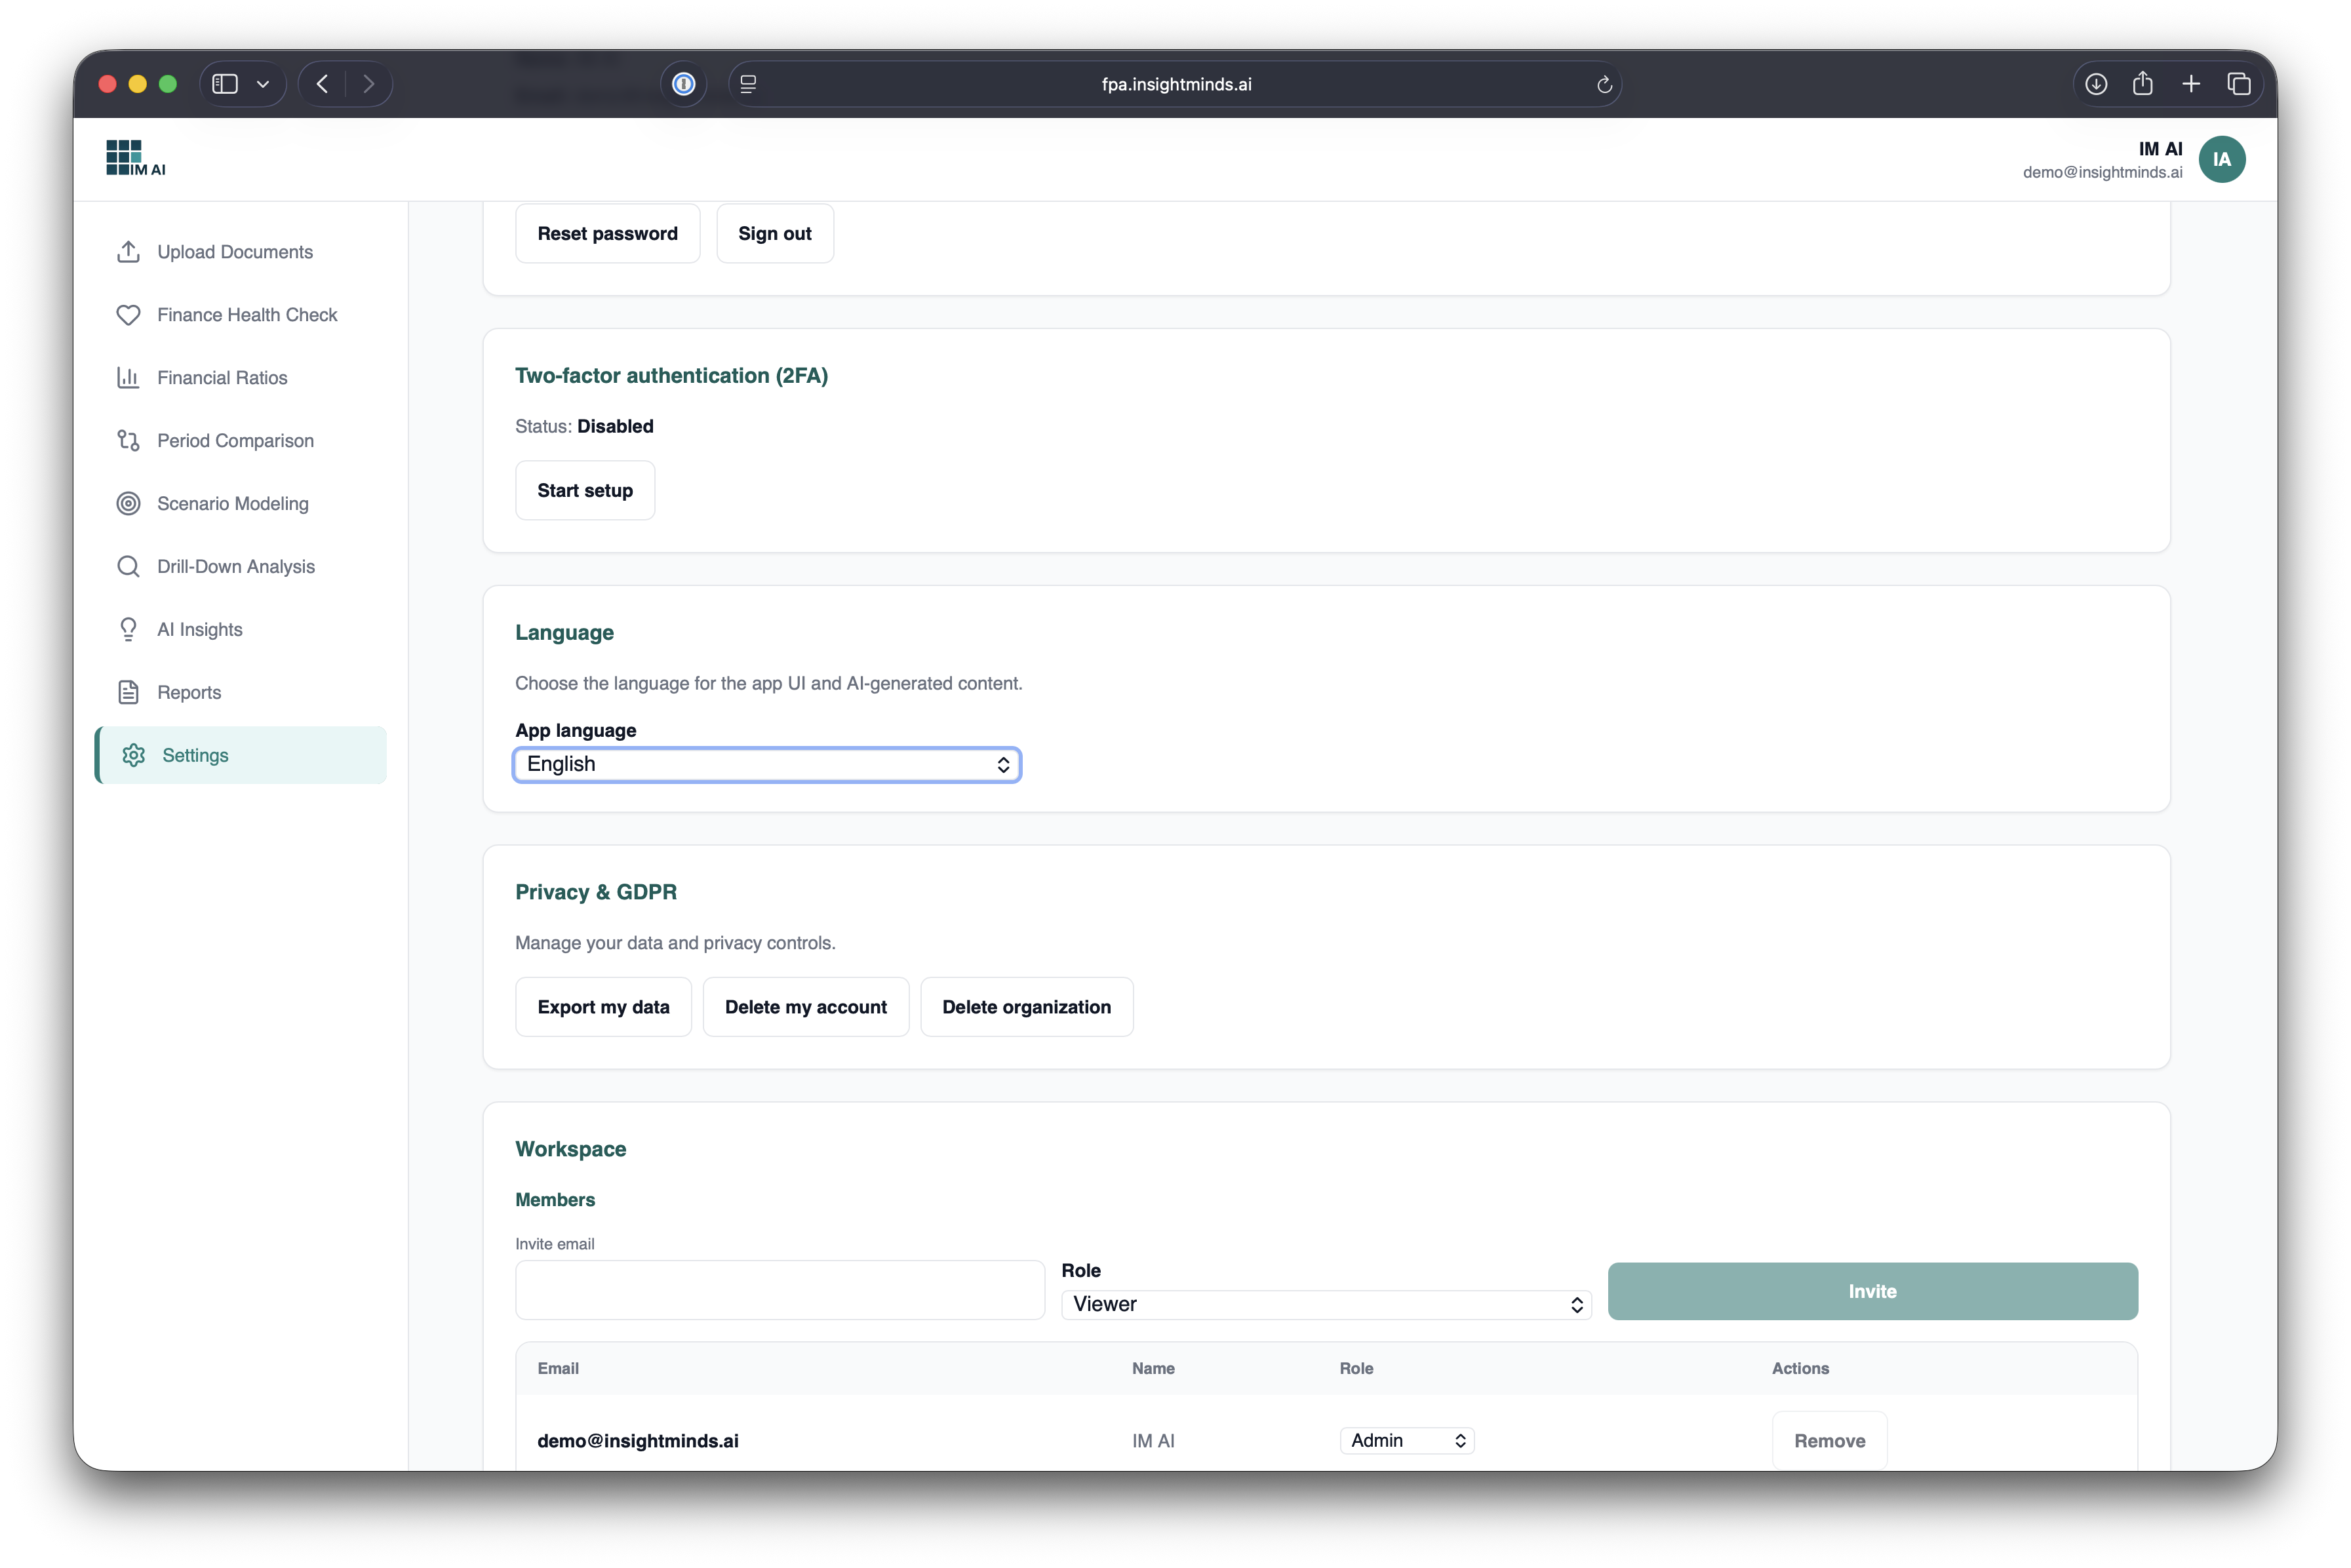Change the Admin role dropdown for demo user

tap(1406, 1440)
